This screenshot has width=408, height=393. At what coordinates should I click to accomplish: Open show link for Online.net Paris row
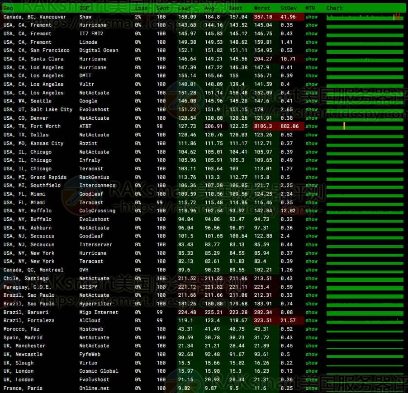311,388
